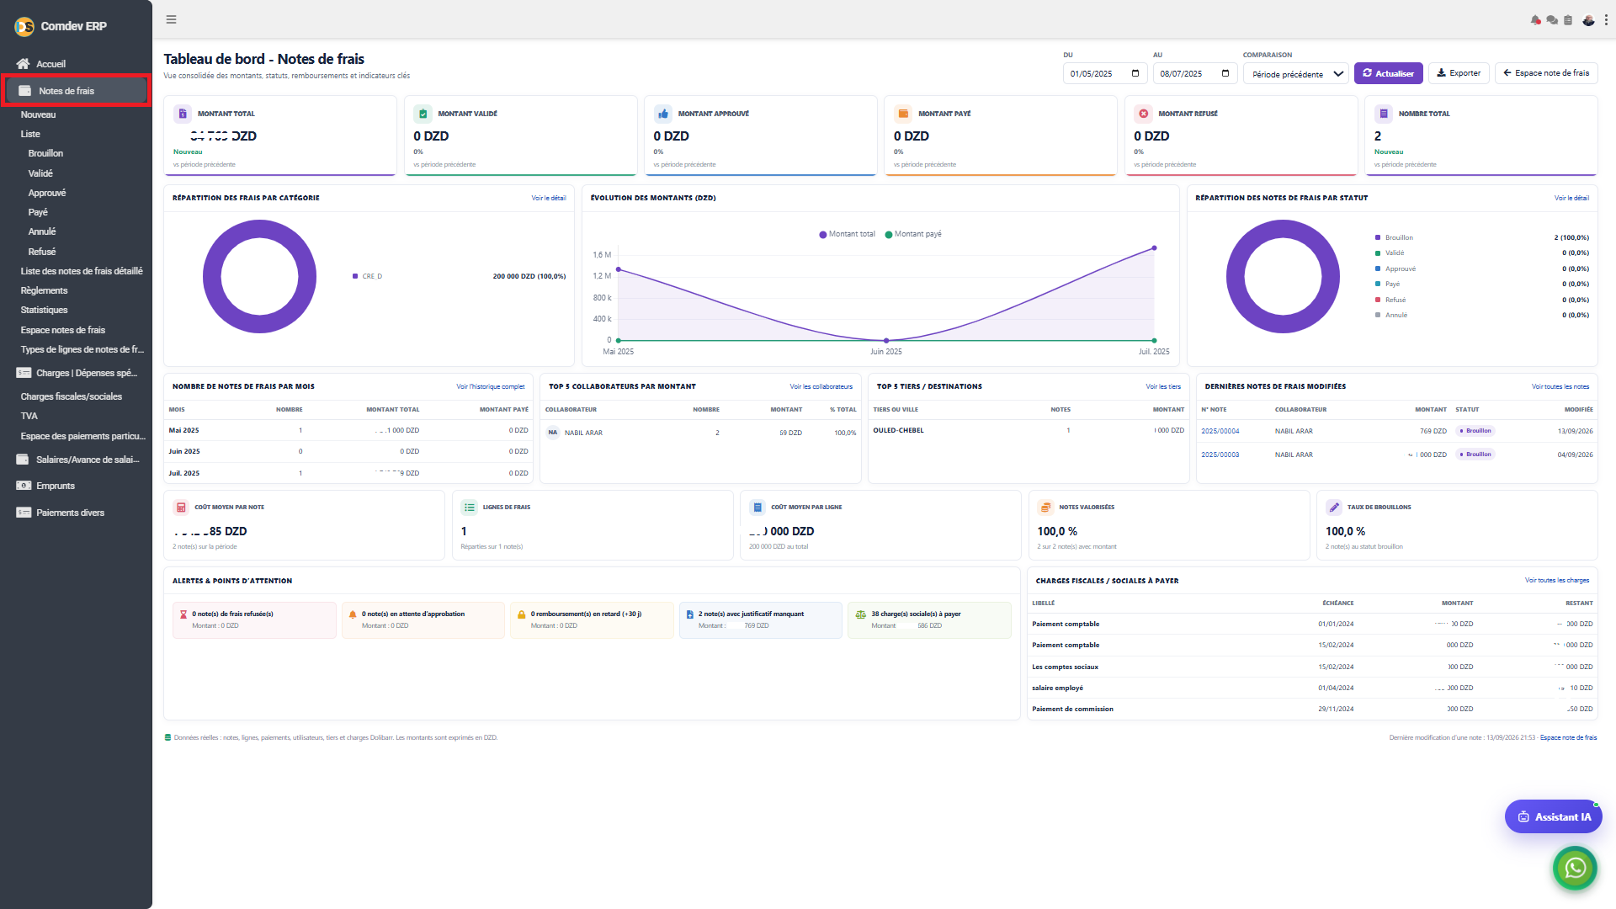This screenshot has height=909, width=1616.
Task: Click the Espace note de frais button
Action: [1546, 73]
